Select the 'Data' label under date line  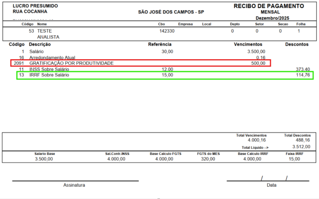[x=272, y=185]
